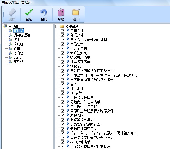Select the 分包商评审汇总表 item

click(83, 129)
